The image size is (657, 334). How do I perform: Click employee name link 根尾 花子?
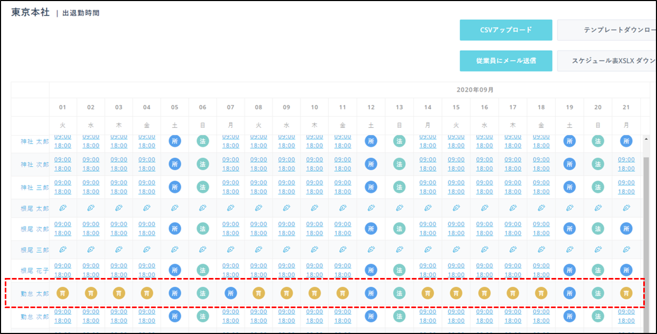(x=34, y=271)
